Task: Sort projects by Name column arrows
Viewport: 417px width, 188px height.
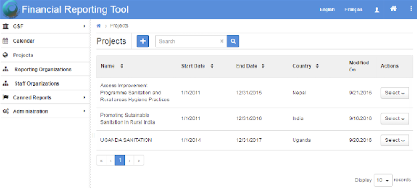Action: click(x=122, y=66)
